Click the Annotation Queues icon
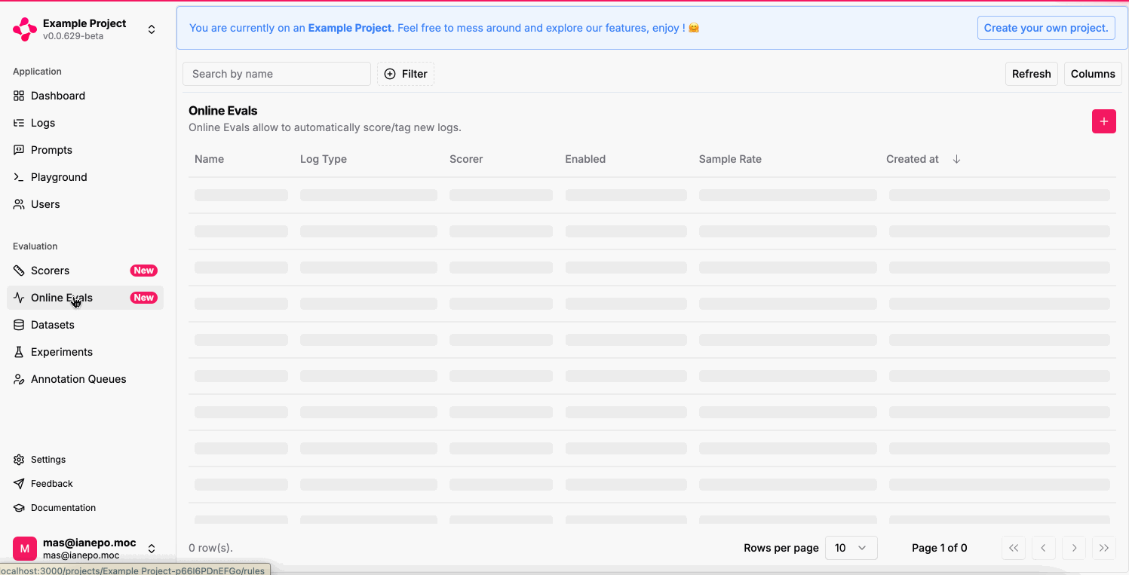The image size is (1129, 575). [x=19, y=379]
